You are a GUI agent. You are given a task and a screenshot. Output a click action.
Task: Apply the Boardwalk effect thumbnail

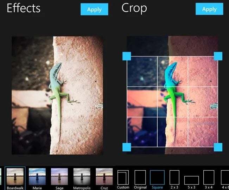[x=15, y=177]
